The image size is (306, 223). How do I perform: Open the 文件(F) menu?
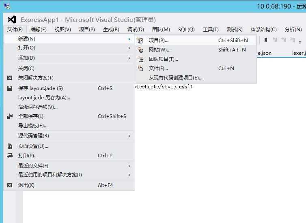(x=15, y=30)
